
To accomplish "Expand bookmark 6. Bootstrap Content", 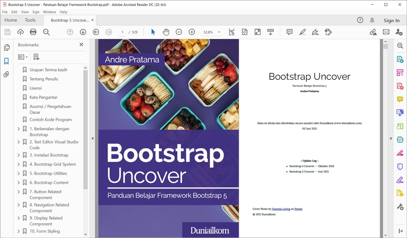I will 19,183.
